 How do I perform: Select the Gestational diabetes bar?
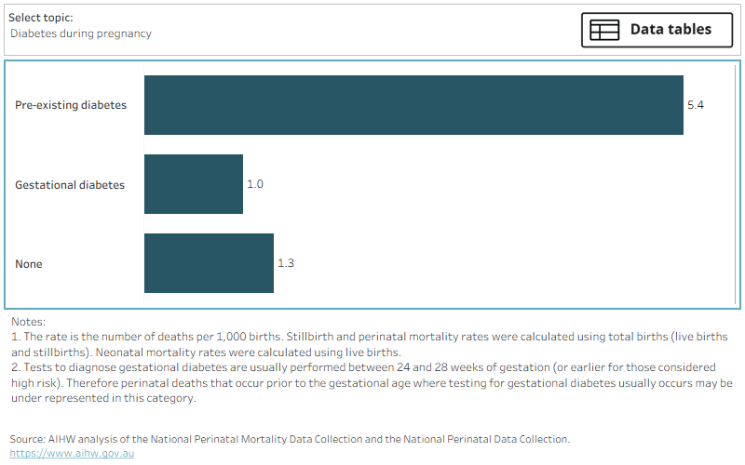pyautogui.click(x=194, y=184)
